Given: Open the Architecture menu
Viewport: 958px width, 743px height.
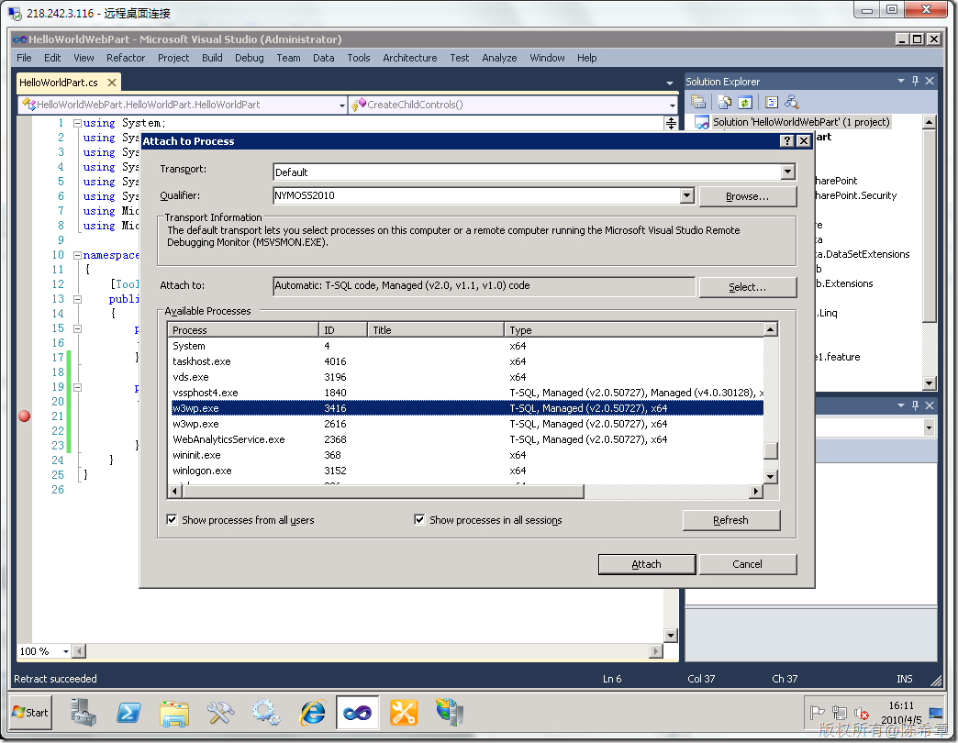Looking at the screenshot, I should click(410, 58).
